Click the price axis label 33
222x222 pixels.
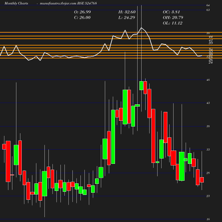208,150
